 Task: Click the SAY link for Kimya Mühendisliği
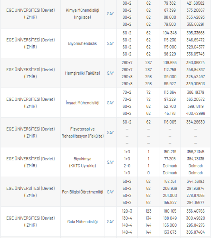(x=110, y=14)
